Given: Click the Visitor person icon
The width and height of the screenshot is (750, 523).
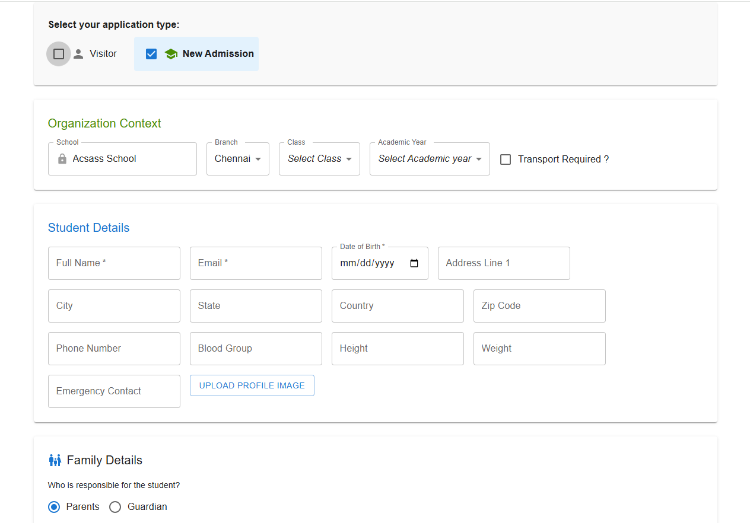Looking at the screenshot, I should pos(78,54).
